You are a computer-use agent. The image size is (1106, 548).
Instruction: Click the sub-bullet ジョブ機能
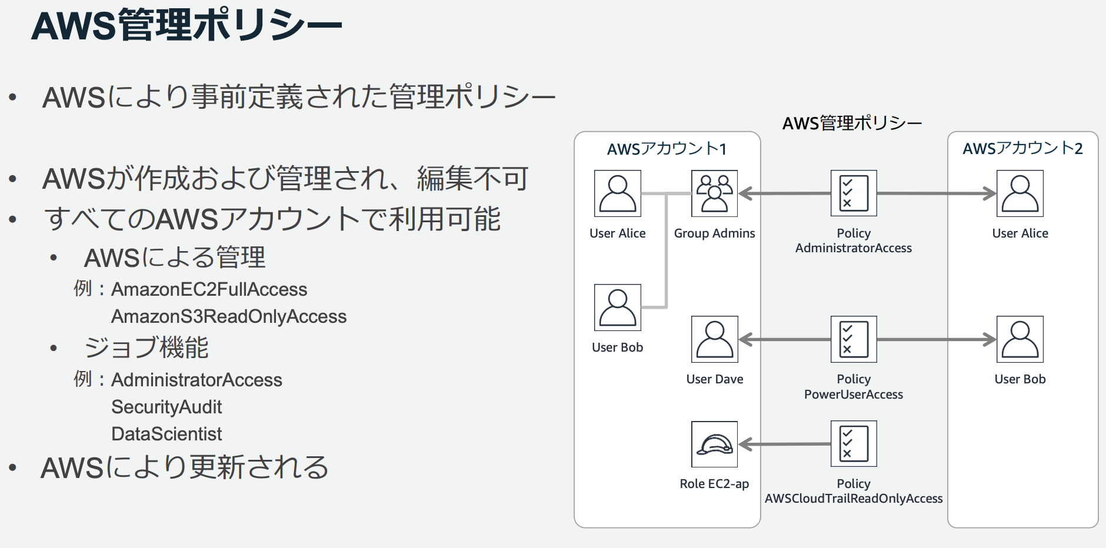coord(146,347)
